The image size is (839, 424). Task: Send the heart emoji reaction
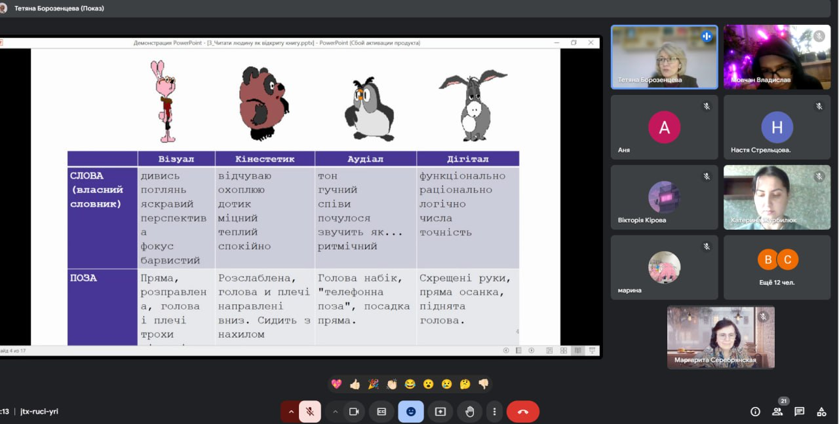[336, 384]
